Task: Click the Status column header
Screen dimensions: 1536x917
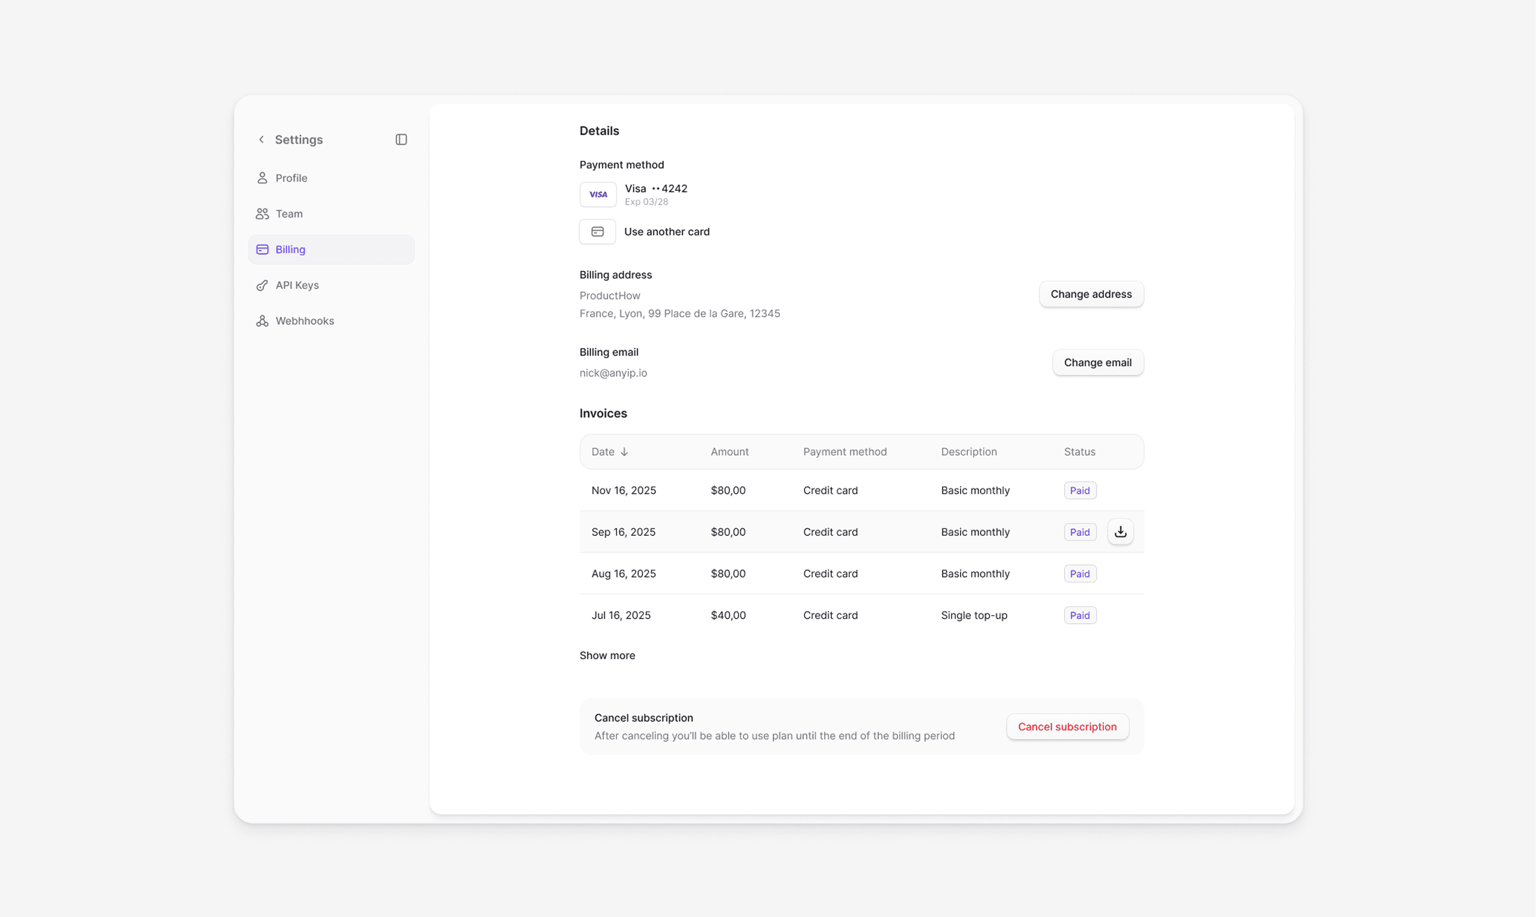Action: tap(1079, 452)
